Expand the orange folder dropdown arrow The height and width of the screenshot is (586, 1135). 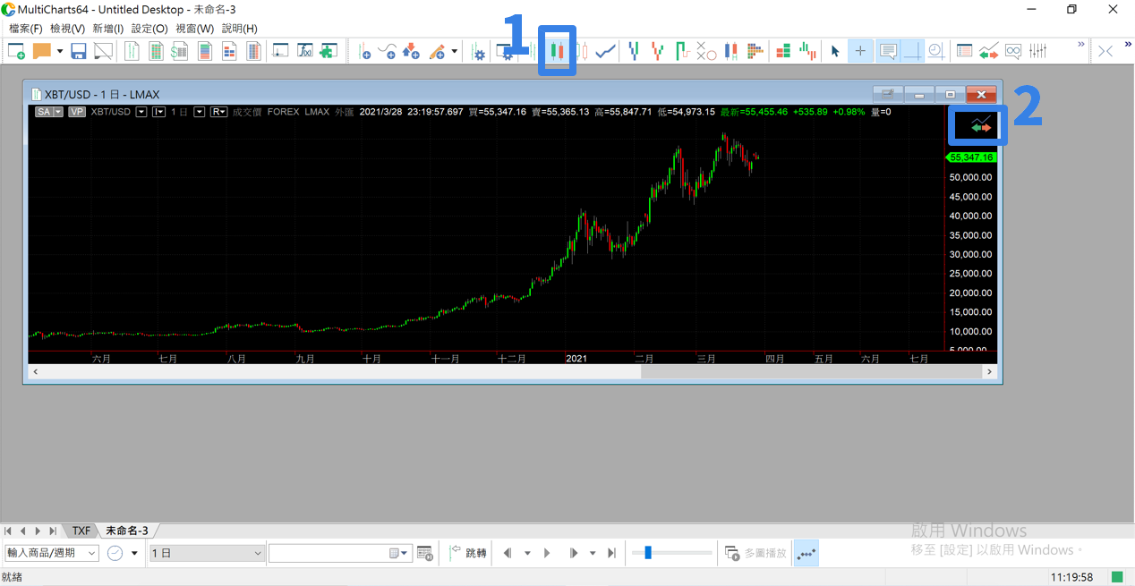pyautogui.click(x=60, y=51)
